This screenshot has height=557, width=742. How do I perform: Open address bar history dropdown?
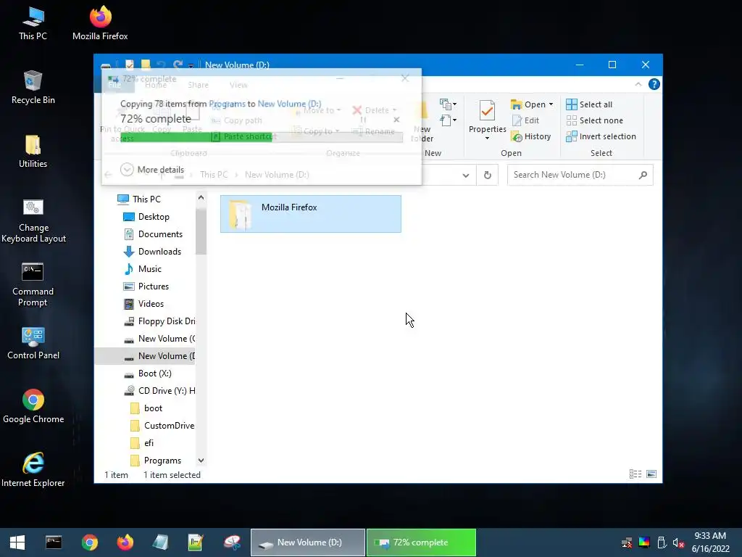(466, 176)
